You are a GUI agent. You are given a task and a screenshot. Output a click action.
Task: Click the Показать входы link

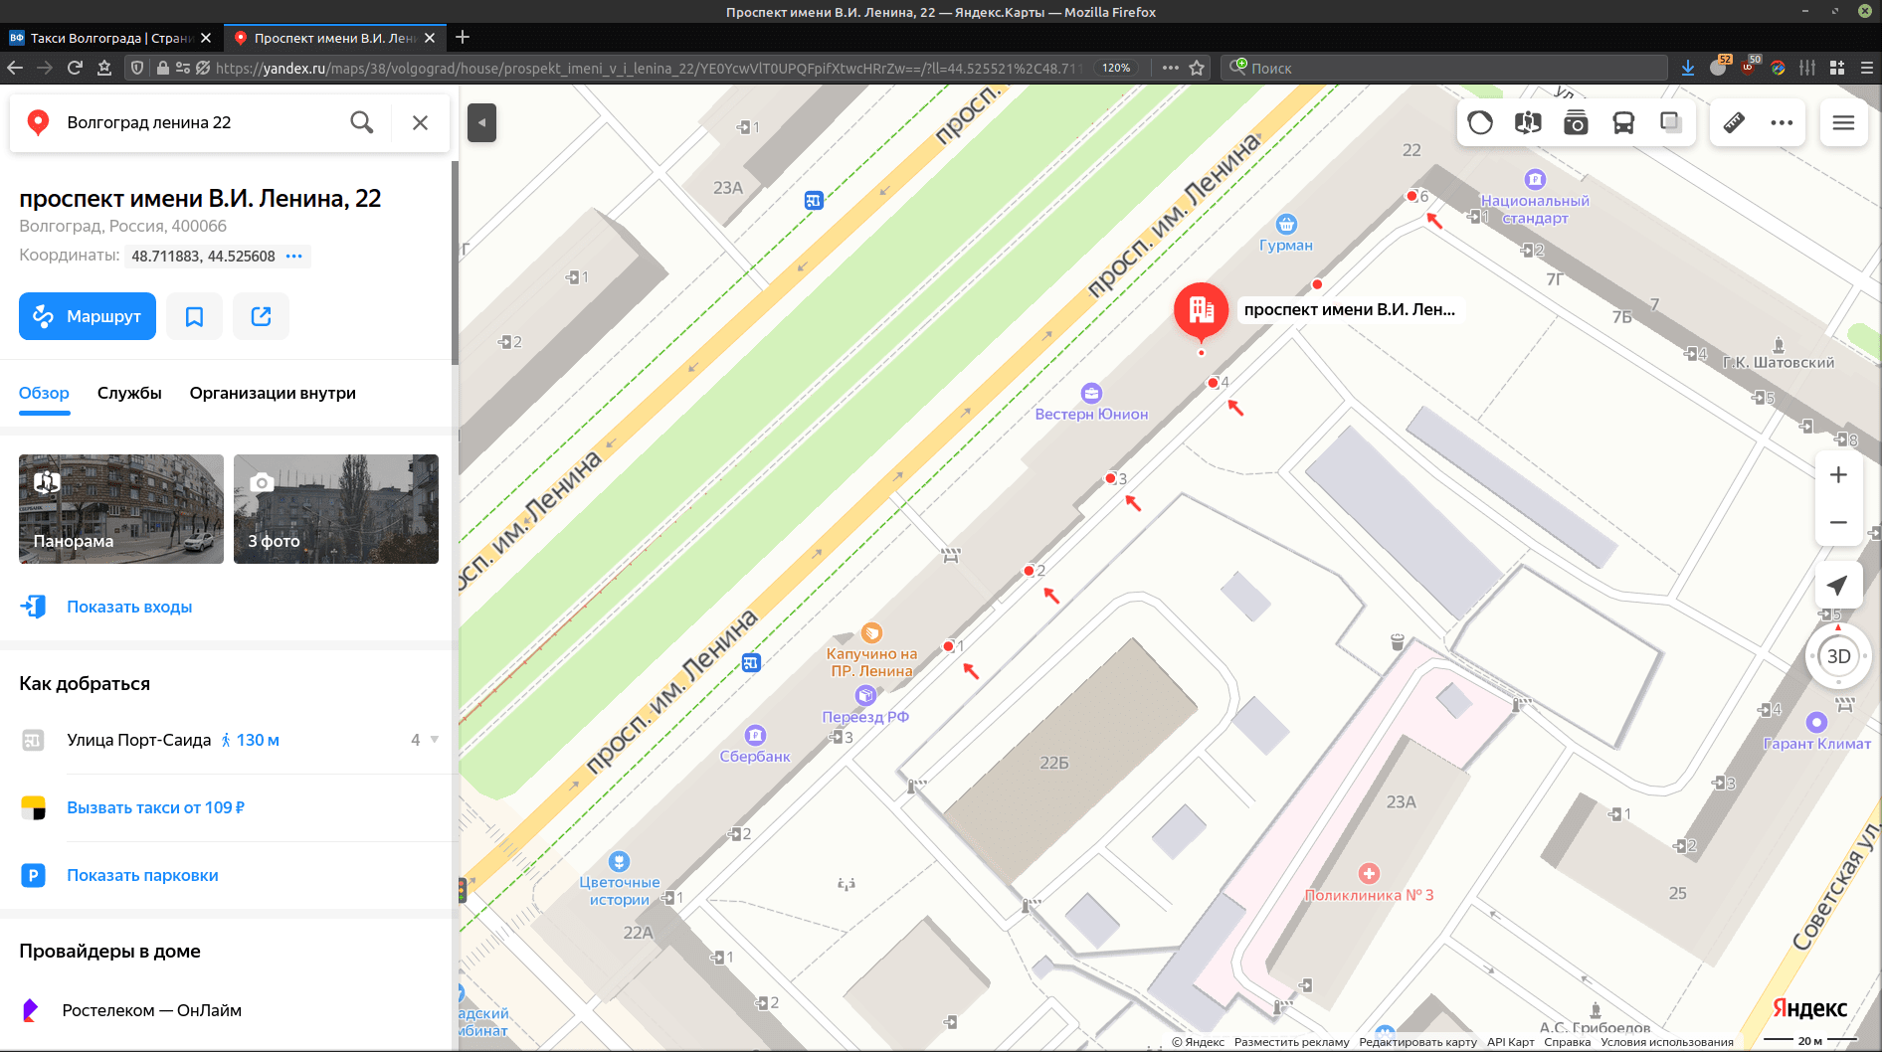click(129, 607)
